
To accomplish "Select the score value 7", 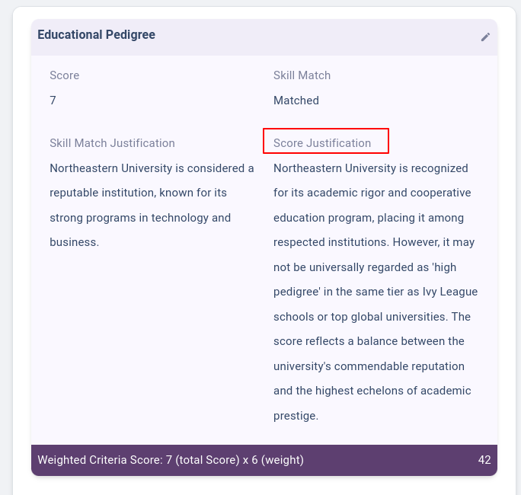I will (53, 101).
